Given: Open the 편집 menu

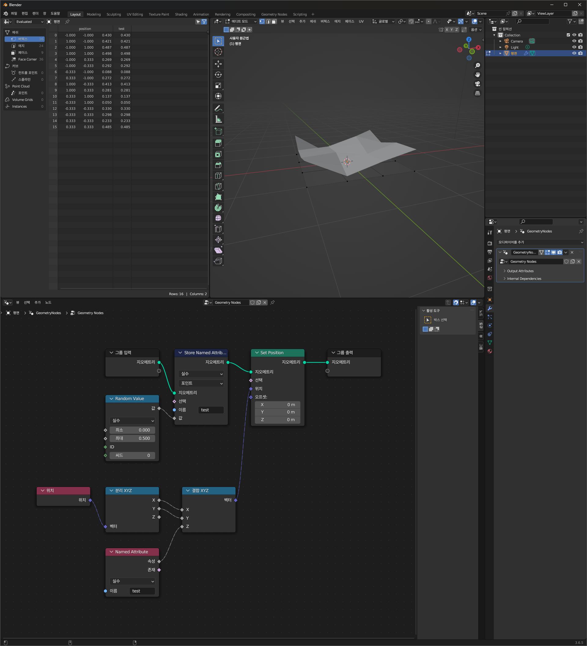Looking at the screenshot, I should 25,13.
